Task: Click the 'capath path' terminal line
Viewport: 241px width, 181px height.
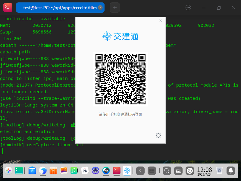Action: [15, 52]
